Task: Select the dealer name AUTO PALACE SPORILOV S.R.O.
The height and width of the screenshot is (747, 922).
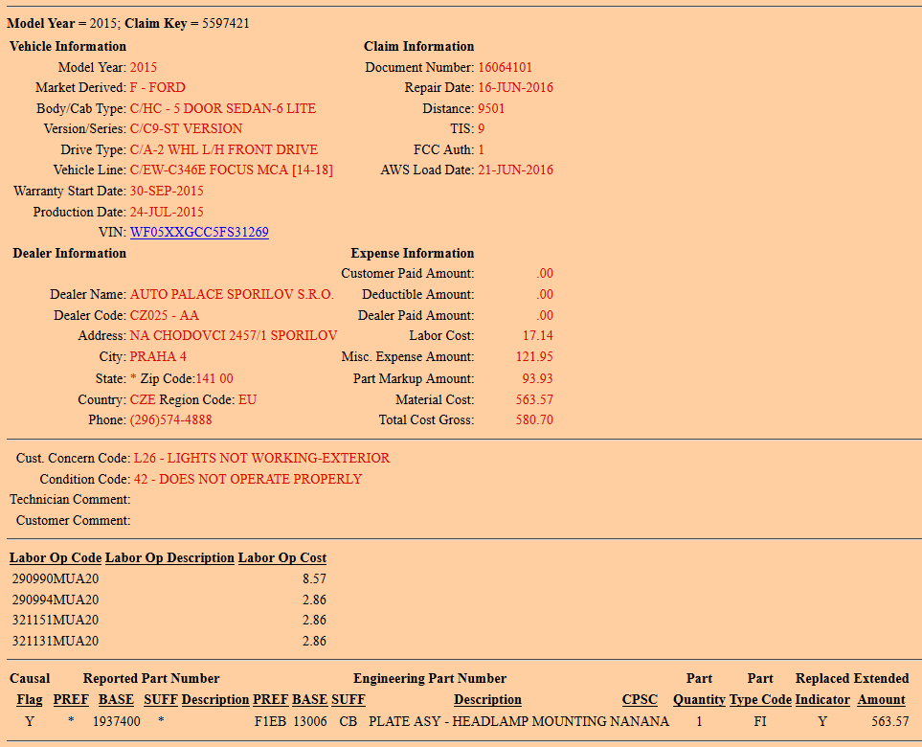Action: pyautogui.click(x=232, y=295)
